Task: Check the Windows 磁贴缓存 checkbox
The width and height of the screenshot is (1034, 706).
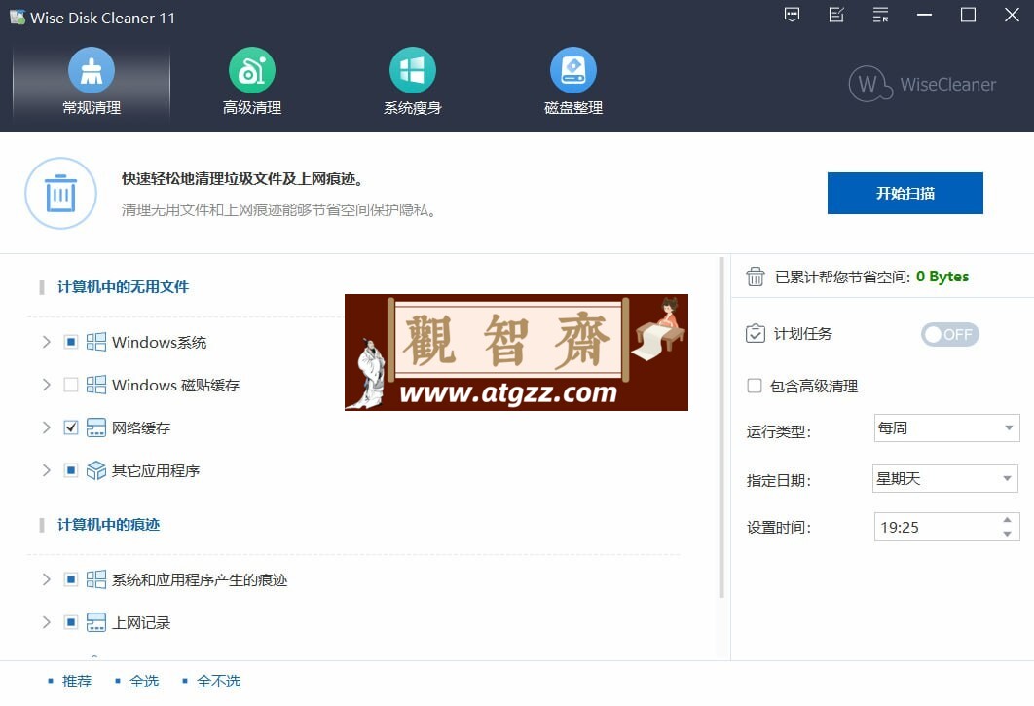Action: (x=70, y=385)
